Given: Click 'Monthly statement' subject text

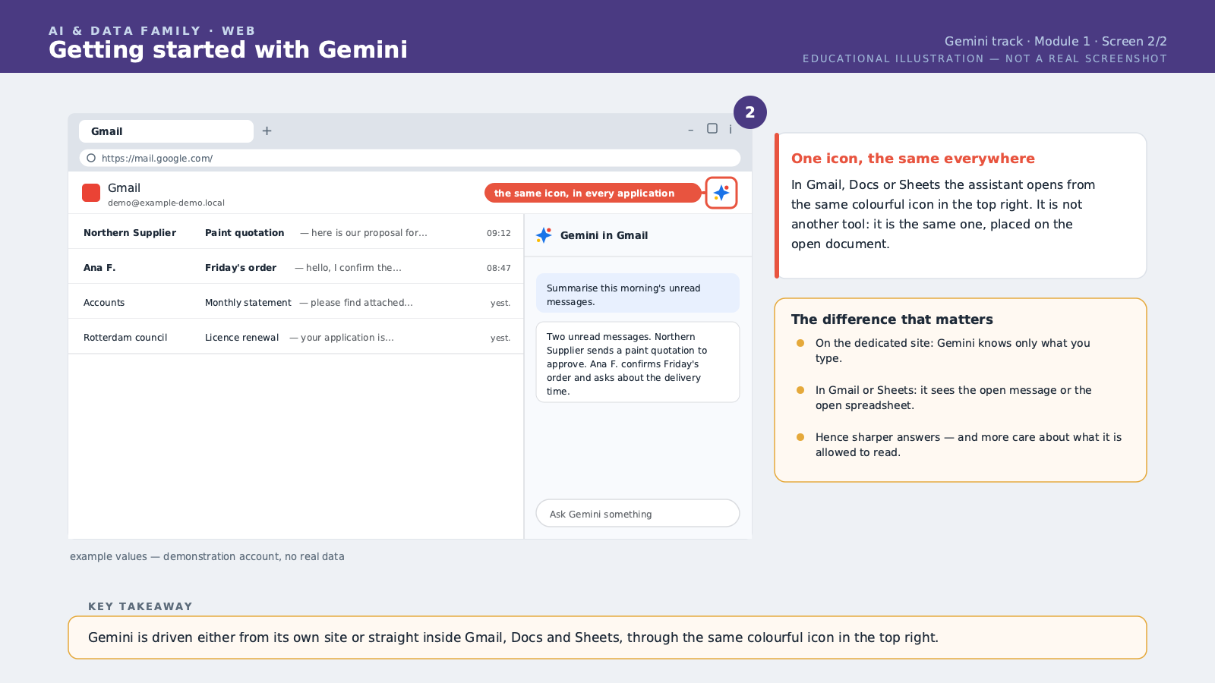Looking at the screenshot, I should tap(248, 303).
